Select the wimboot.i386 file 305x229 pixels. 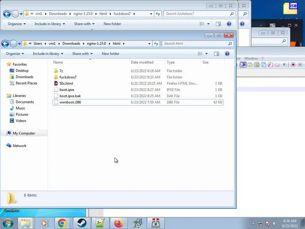coord(138,102)
